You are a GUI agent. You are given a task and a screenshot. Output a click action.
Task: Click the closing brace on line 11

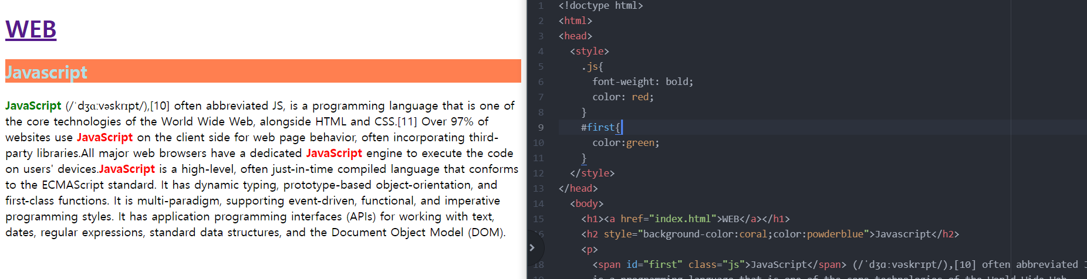(583, 158)
